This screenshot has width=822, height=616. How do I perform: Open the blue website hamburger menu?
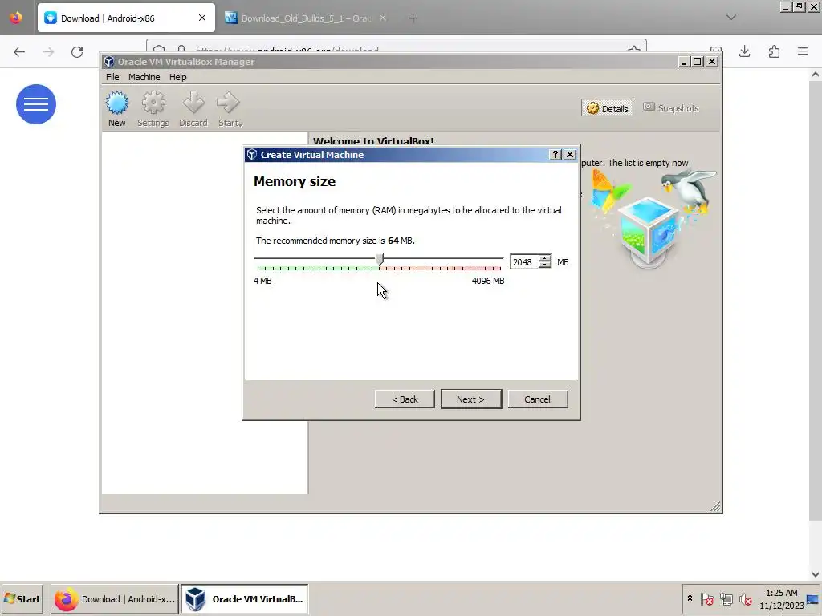[x=35, y=104]
